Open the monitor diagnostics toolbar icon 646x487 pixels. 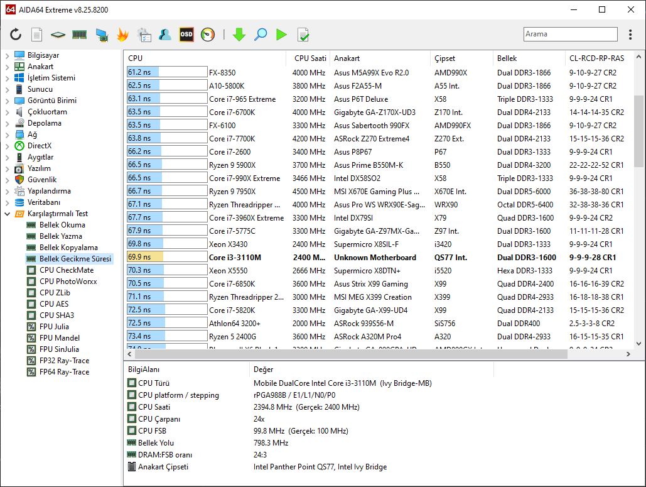tap(101, 35)
